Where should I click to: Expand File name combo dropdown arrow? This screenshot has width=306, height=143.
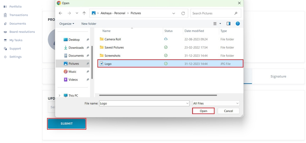187,103
